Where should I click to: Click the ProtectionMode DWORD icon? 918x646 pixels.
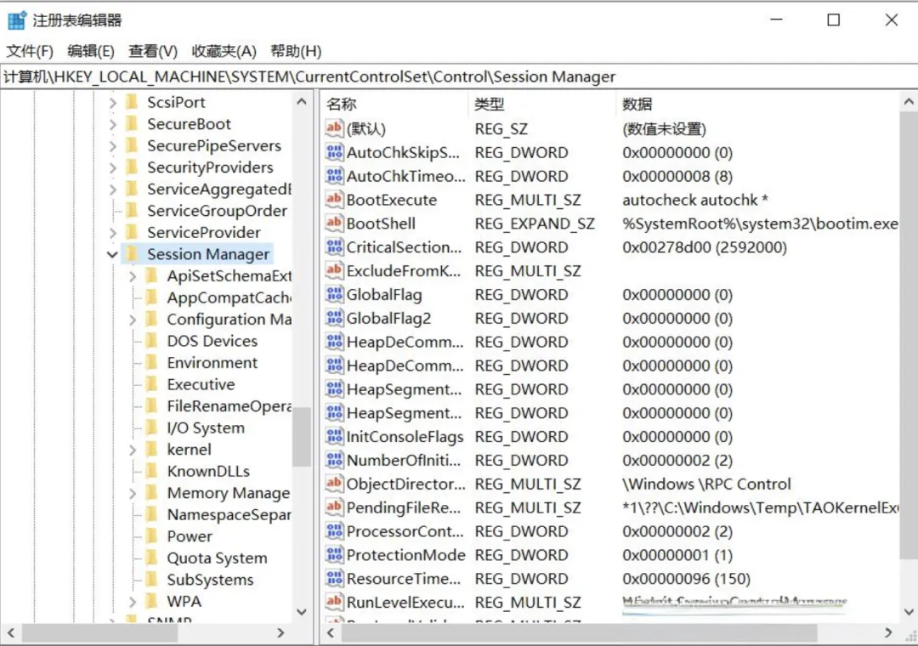pos(334,555)
